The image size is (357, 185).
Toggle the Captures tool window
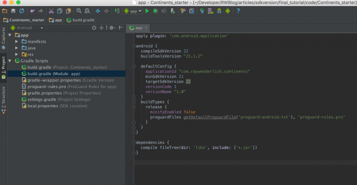click(x=4, y=38)
